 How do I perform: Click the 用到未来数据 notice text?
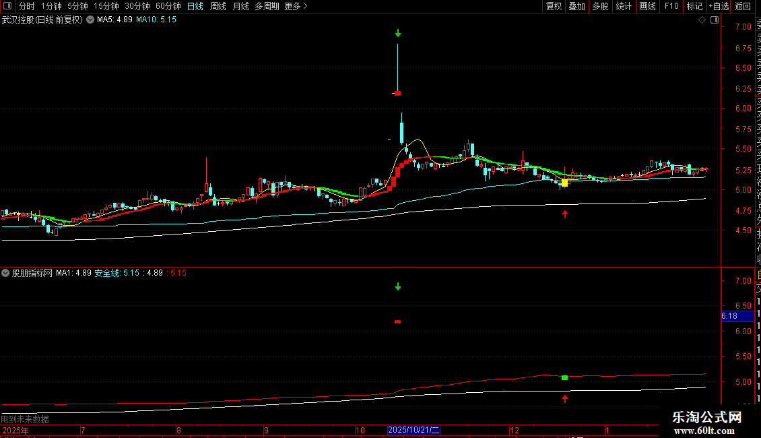(x=25, y=419)
